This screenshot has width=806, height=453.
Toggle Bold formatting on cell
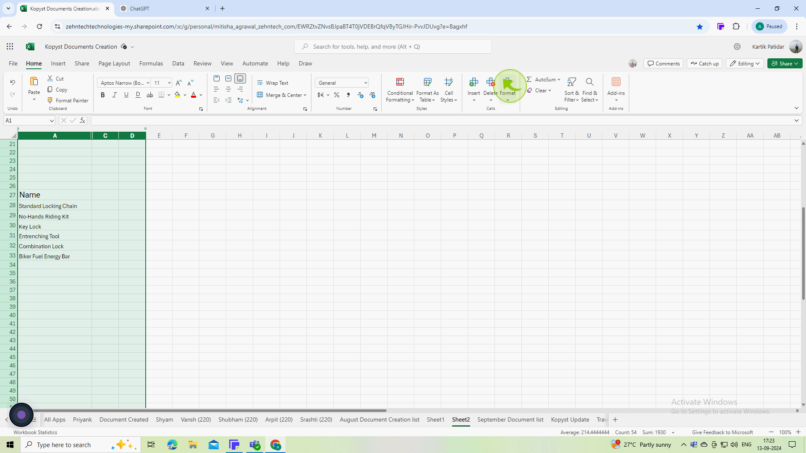102,94
